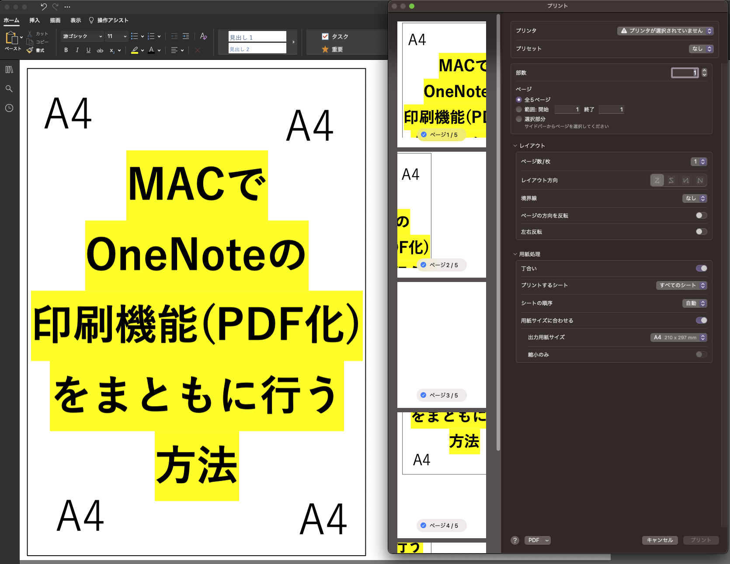Turn off the 丁合い toggle

coord(701,268)
